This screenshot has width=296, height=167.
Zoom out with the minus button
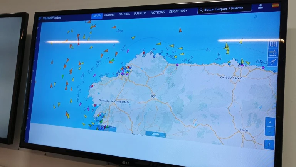[270, 132]
